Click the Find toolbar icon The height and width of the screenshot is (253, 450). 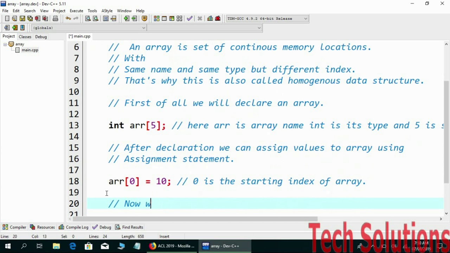[88, 19]
